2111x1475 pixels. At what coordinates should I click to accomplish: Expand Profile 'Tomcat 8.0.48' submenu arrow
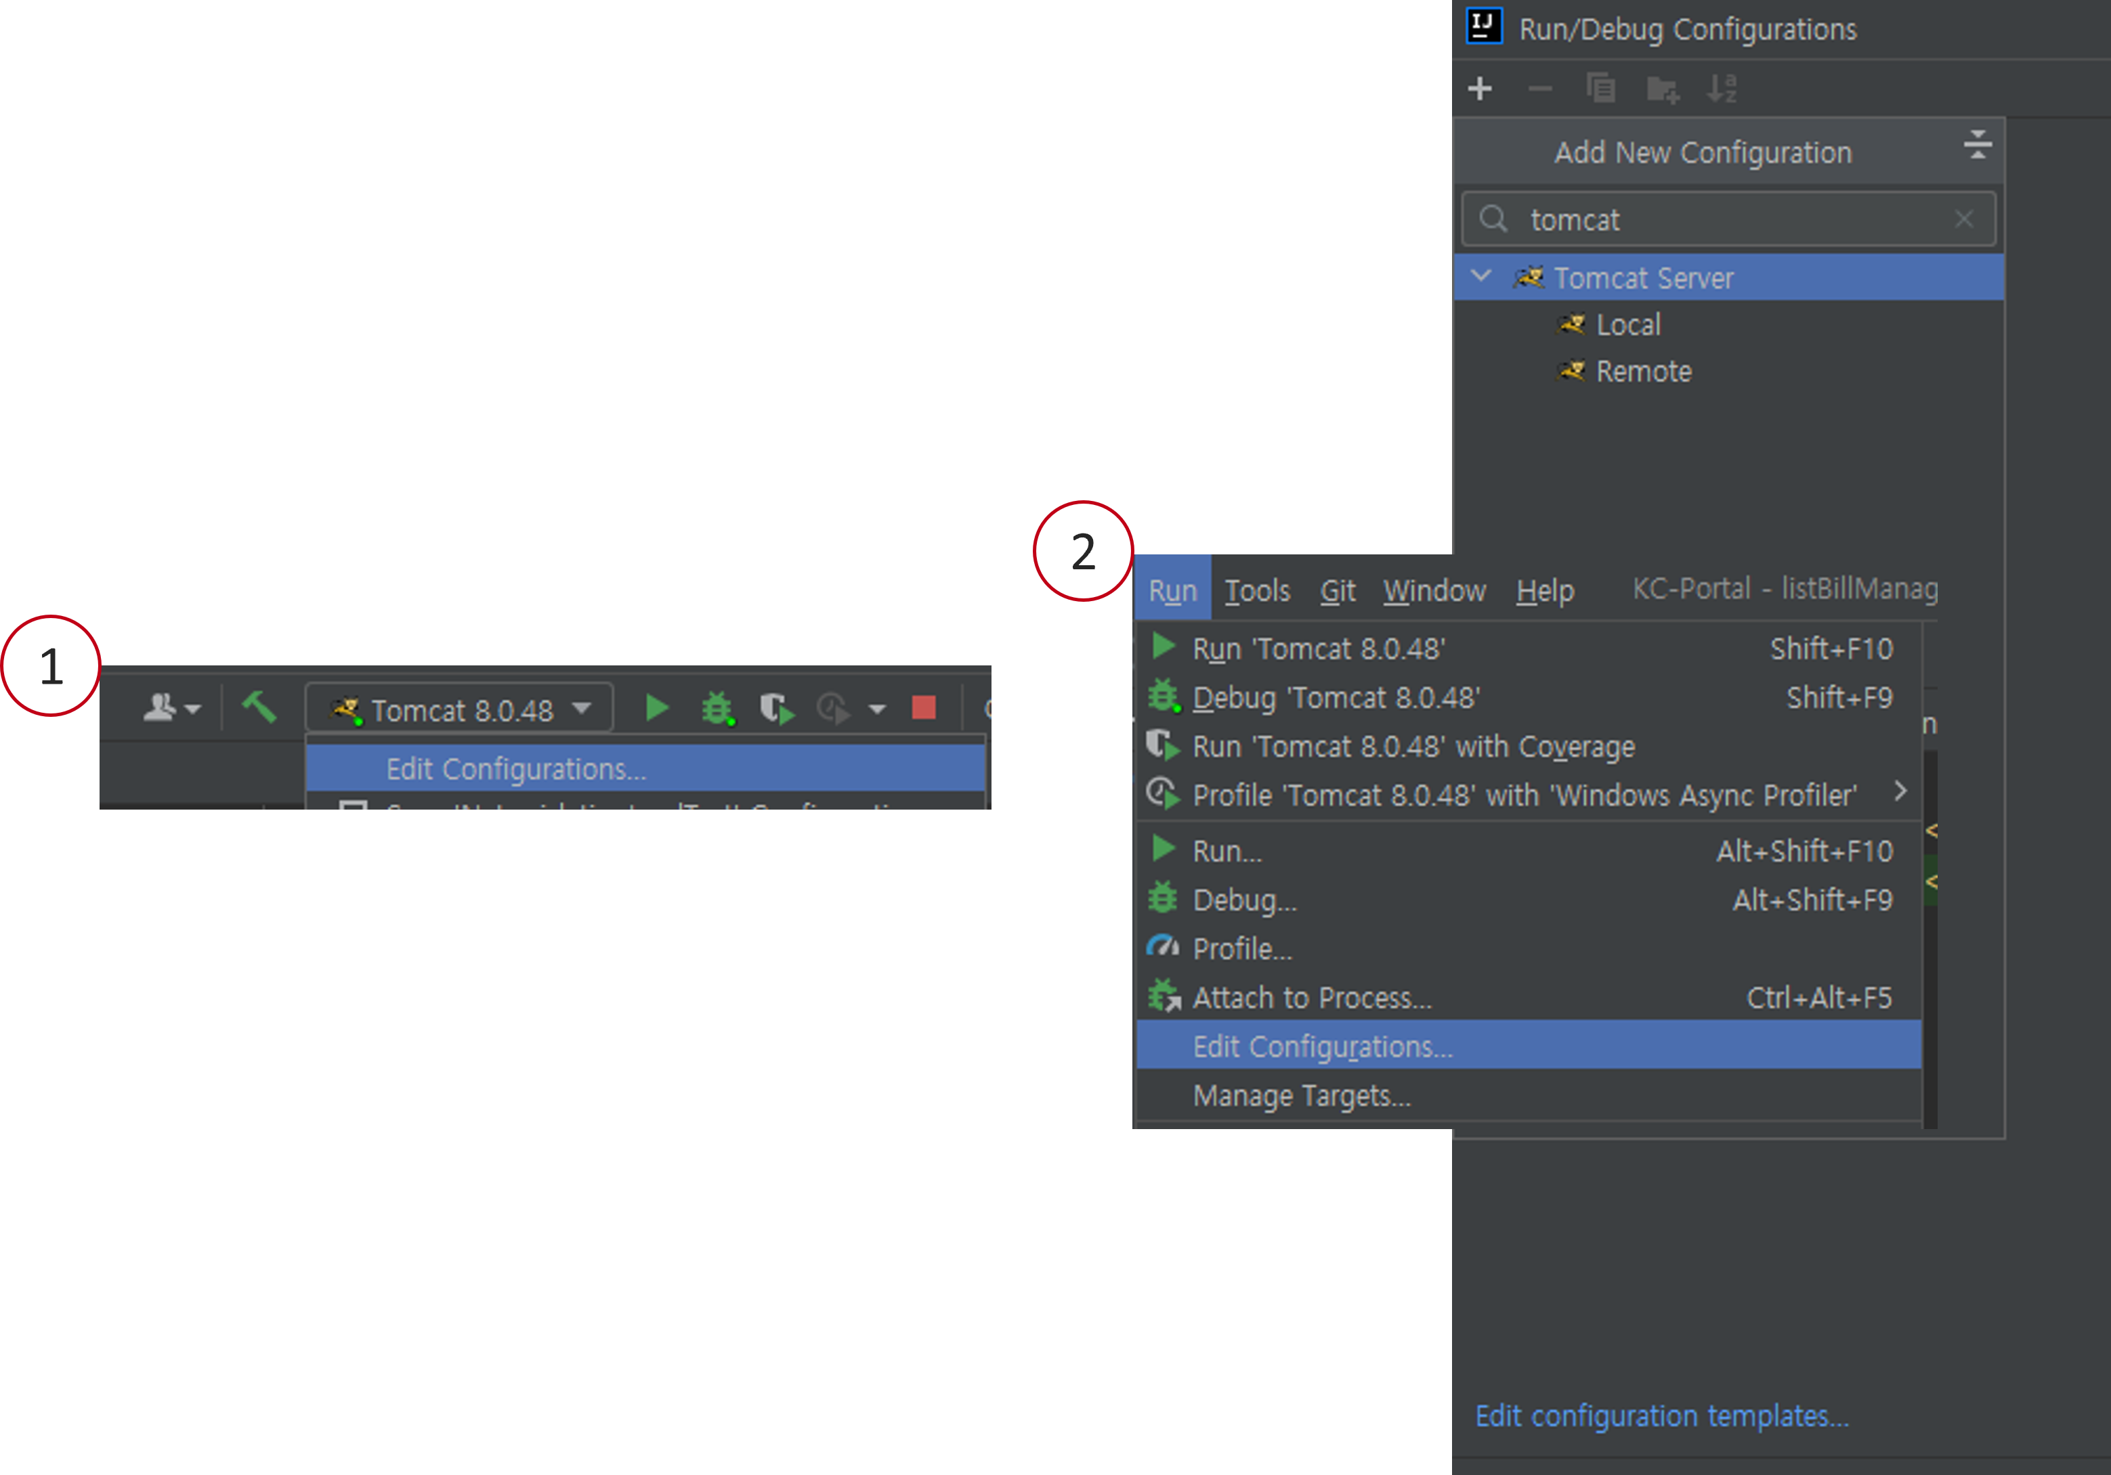[x=1900, y=792]
